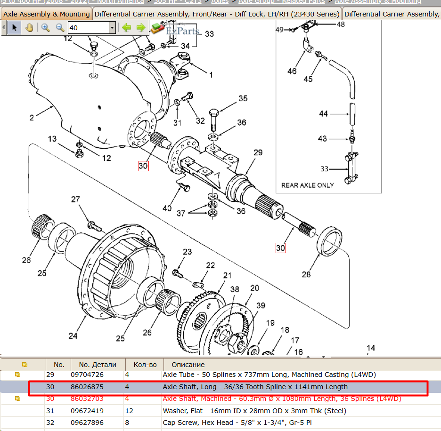Select row 31 Washer Flat 09672419
The image size is (441, 431).
click(220, 411)
